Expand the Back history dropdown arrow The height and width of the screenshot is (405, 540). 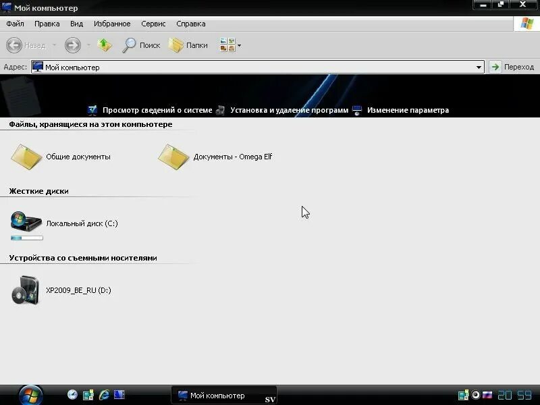coord(55,45)
